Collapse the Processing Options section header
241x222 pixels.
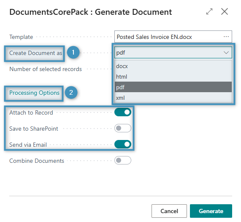tap(34, 93)
